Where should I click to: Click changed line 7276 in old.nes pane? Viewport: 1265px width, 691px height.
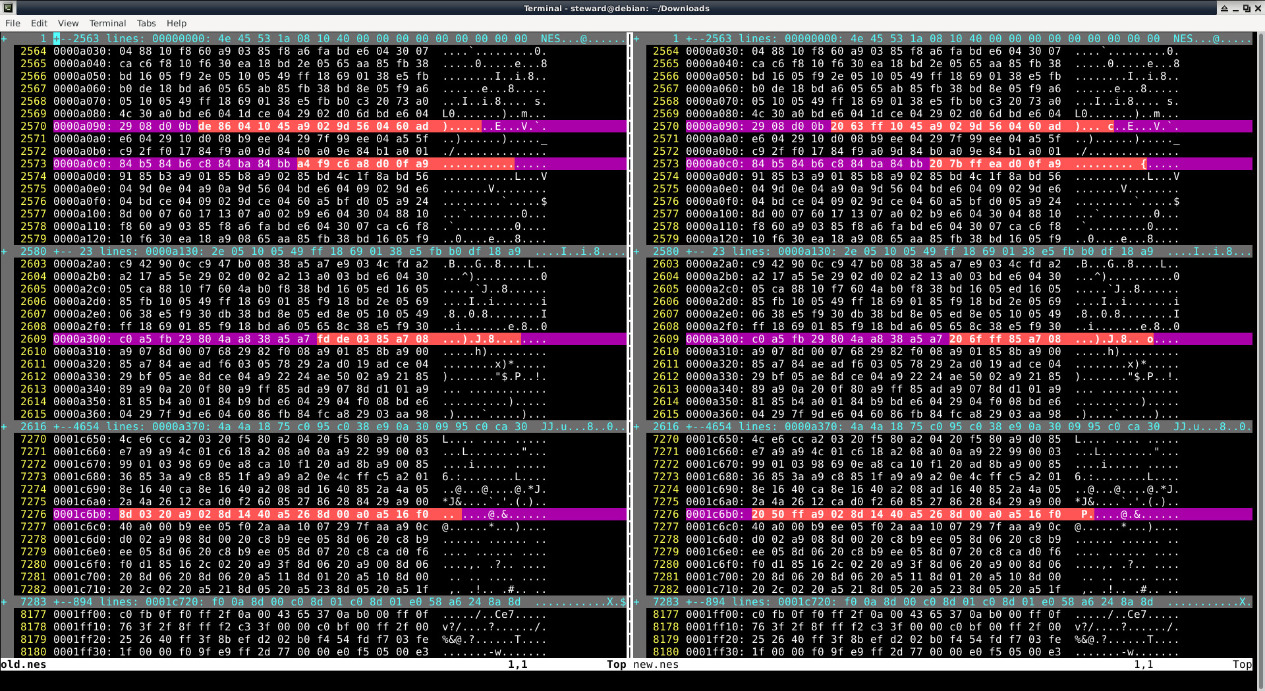(x=314, y=514)
